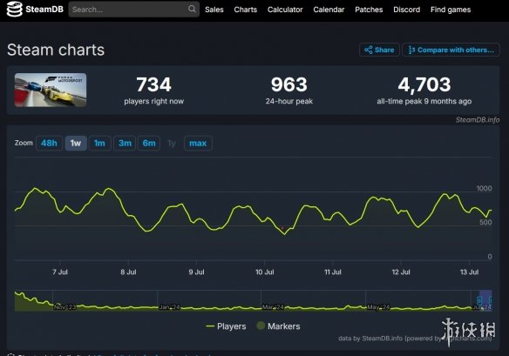Click the Nov 23 point in navigator
Image resolution: width=509 pixels, height=356 pixels.
(x=64, y=307)
